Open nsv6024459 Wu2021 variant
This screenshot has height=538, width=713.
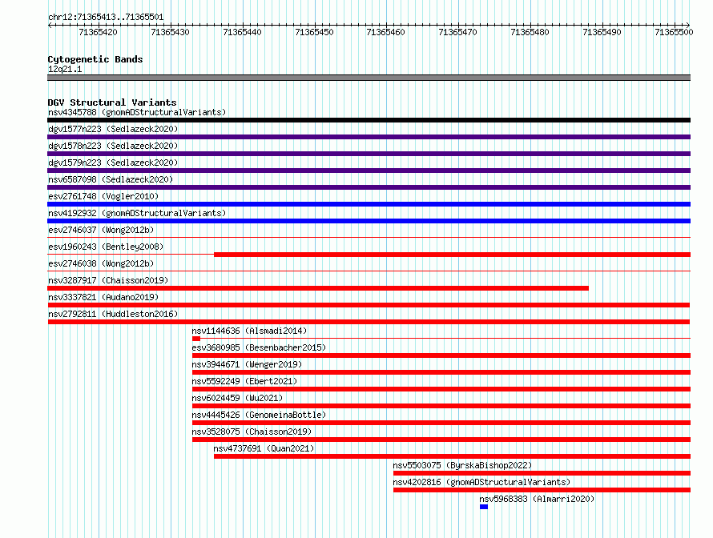coord(237,398)
